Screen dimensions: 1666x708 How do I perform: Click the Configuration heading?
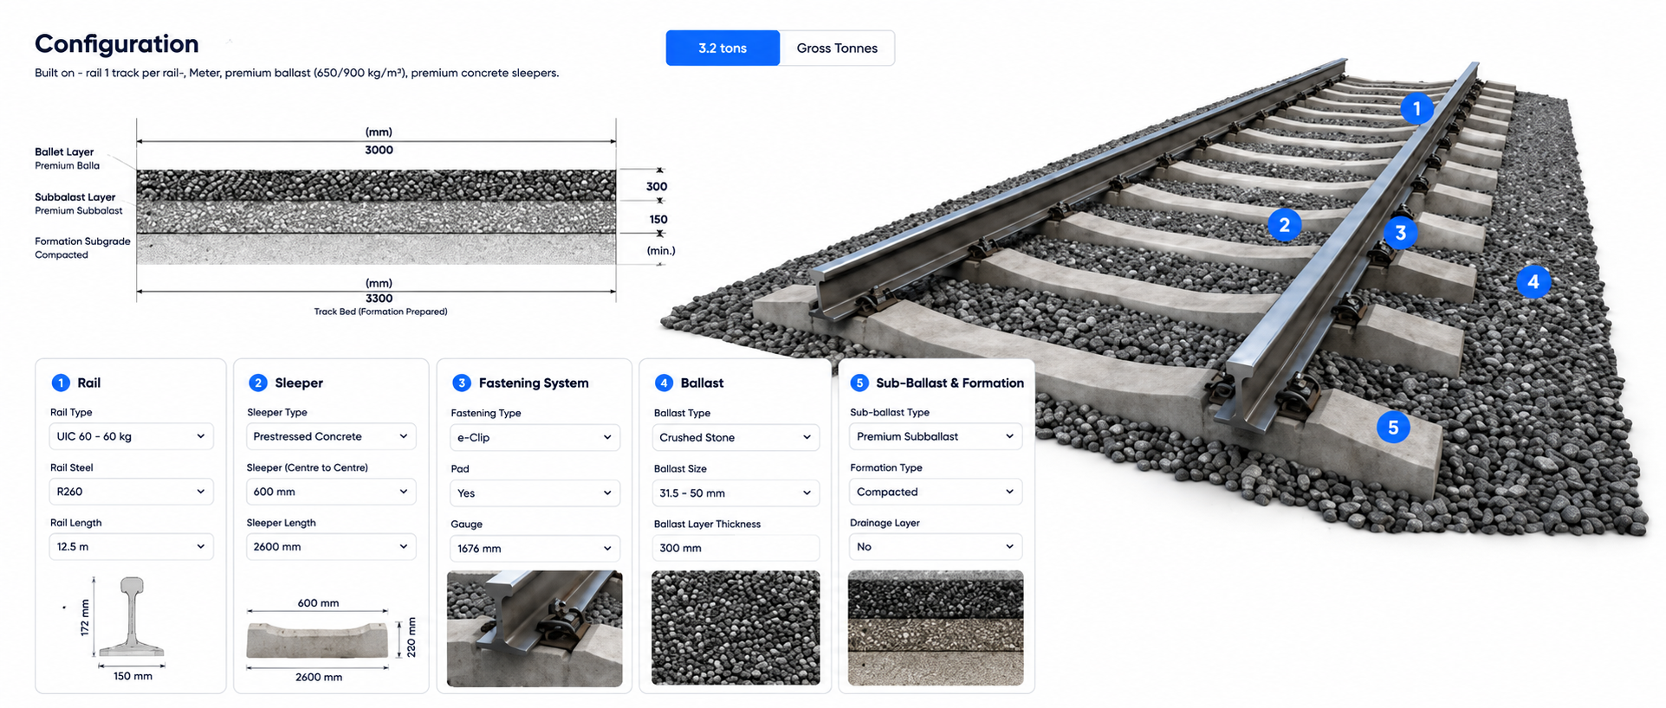tap(117, 43)
